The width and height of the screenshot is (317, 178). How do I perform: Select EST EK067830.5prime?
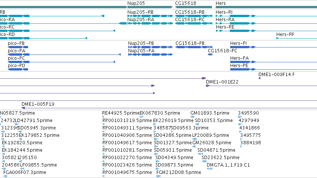tap(160, 113)
